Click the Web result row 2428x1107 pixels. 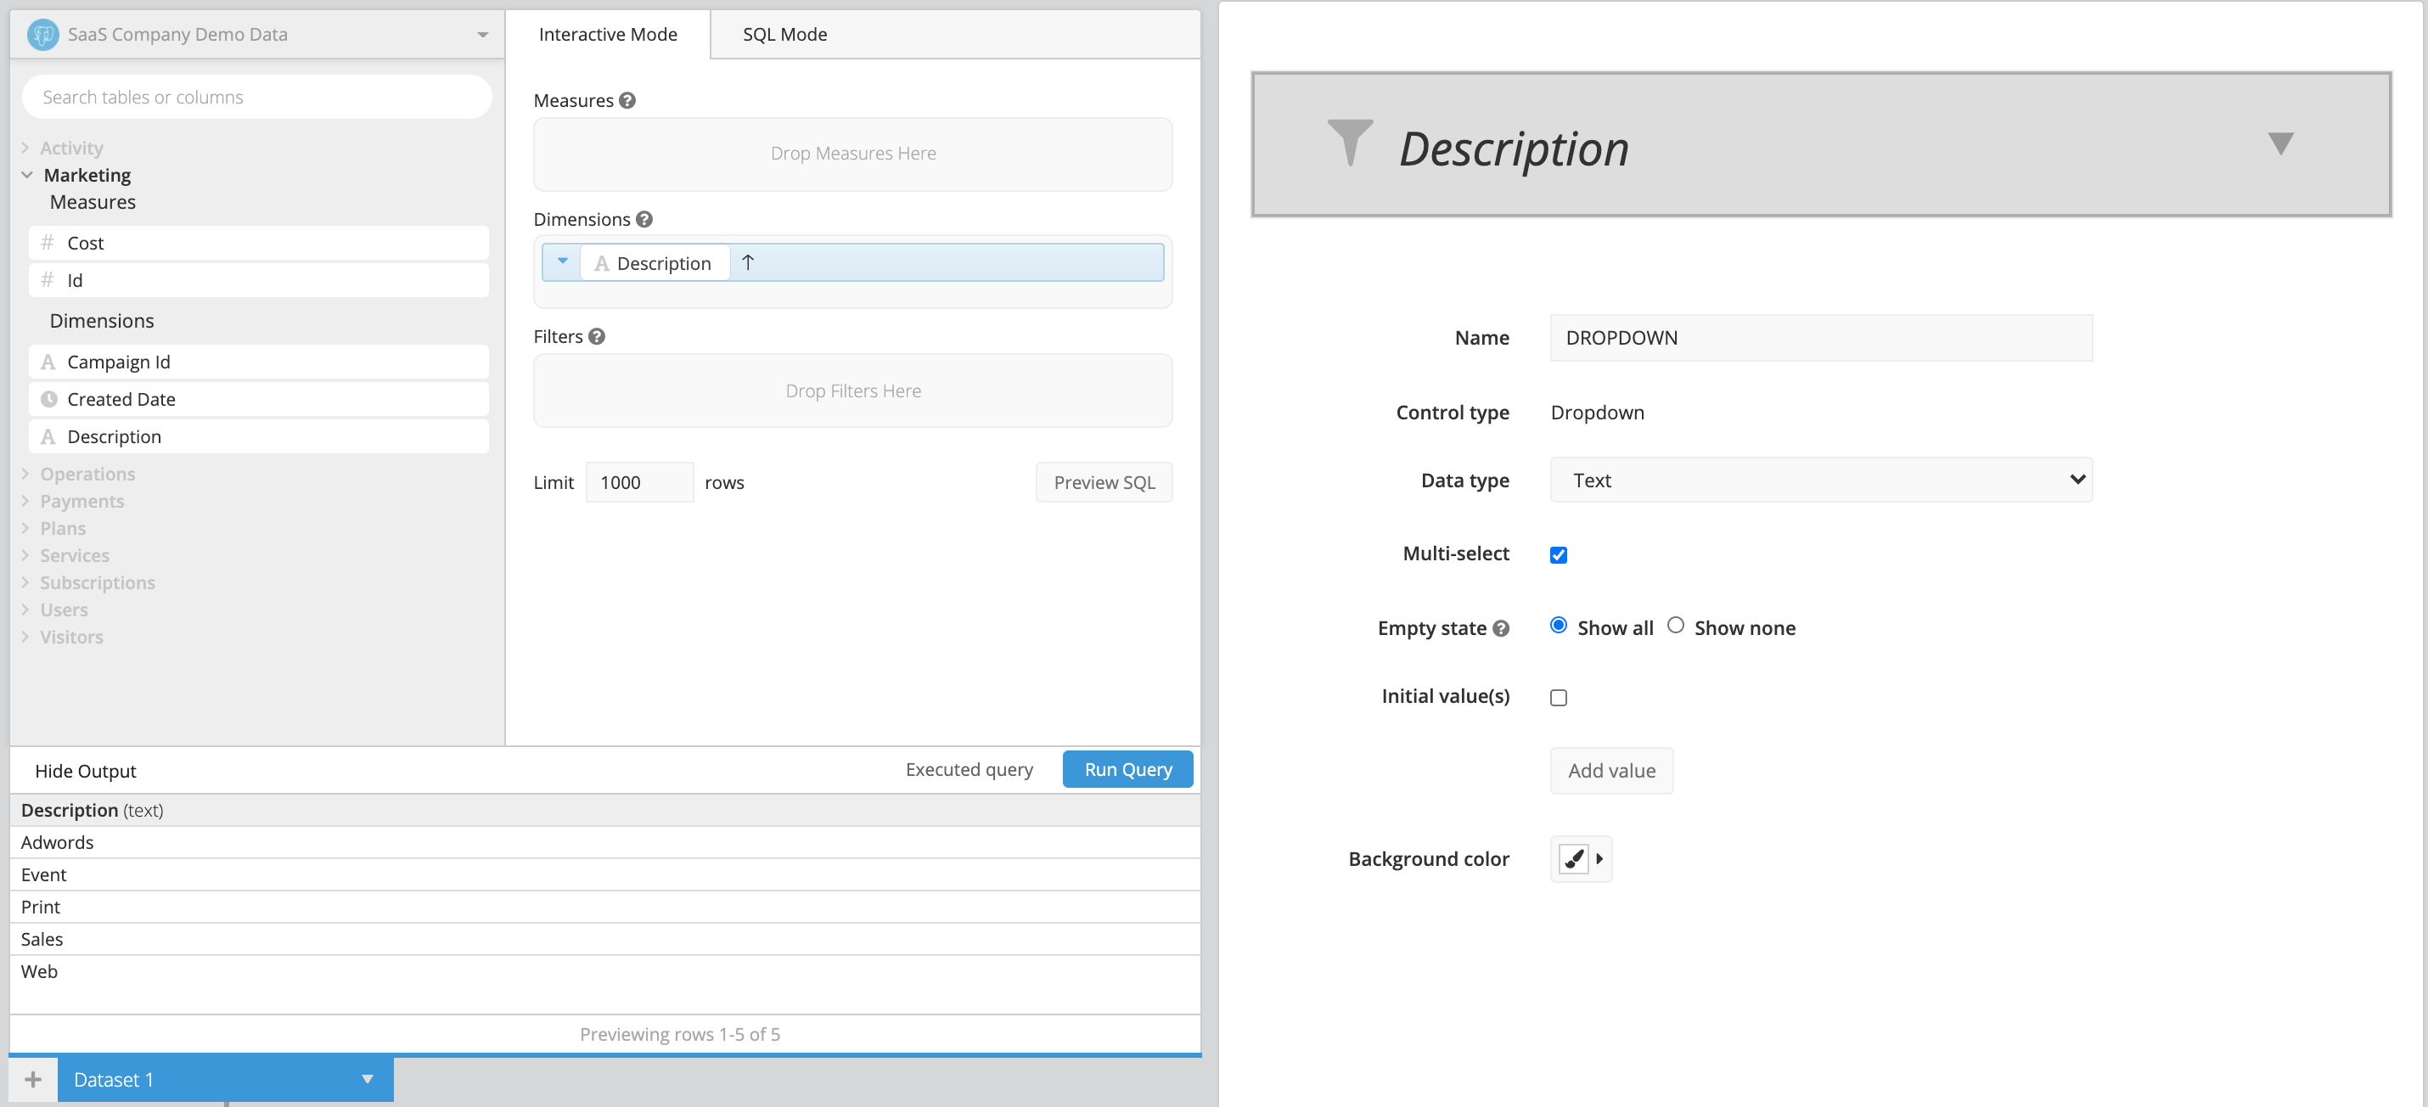tap(605, 971)
